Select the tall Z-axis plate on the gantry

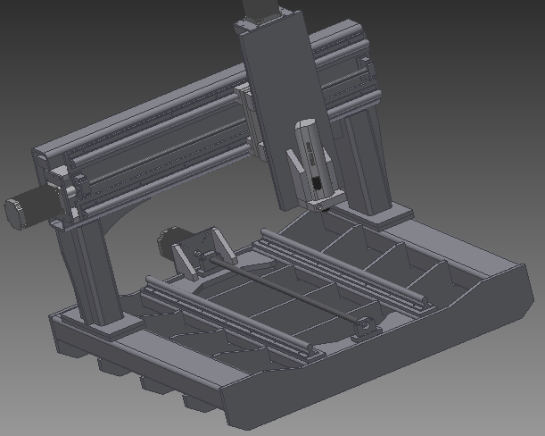[282, 105]
